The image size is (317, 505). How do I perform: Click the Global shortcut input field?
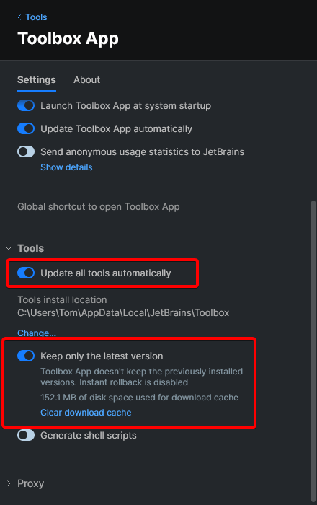coord(118,207)
